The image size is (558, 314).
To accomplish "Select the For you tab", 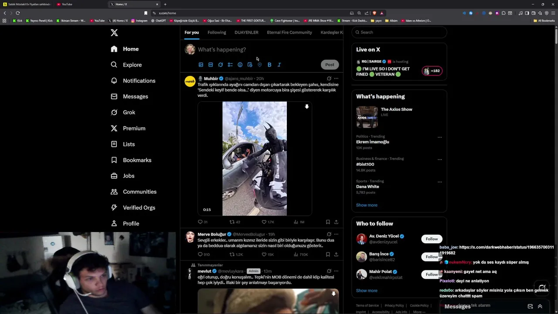I will click(191, 32).
